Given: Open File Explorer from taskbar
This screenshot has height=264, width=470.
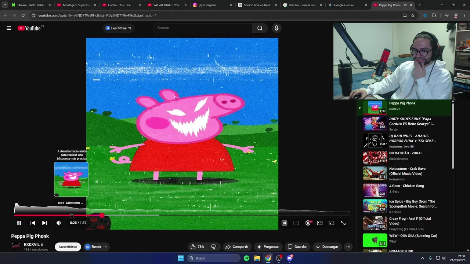Looking at the screenshot, I should point(257,258).
